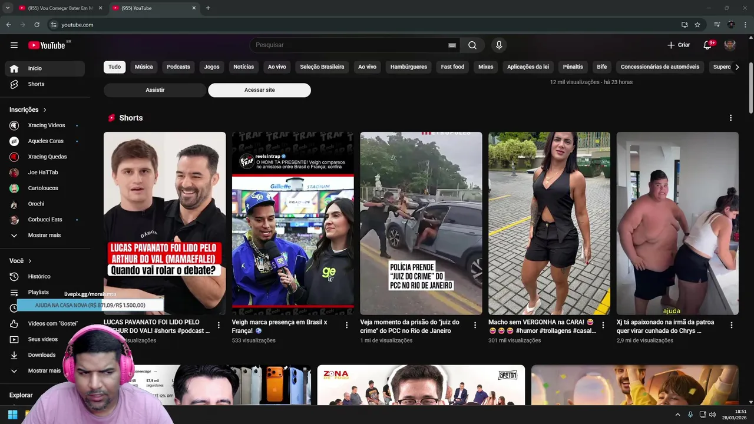Open a new browser tab

[208, 8]
